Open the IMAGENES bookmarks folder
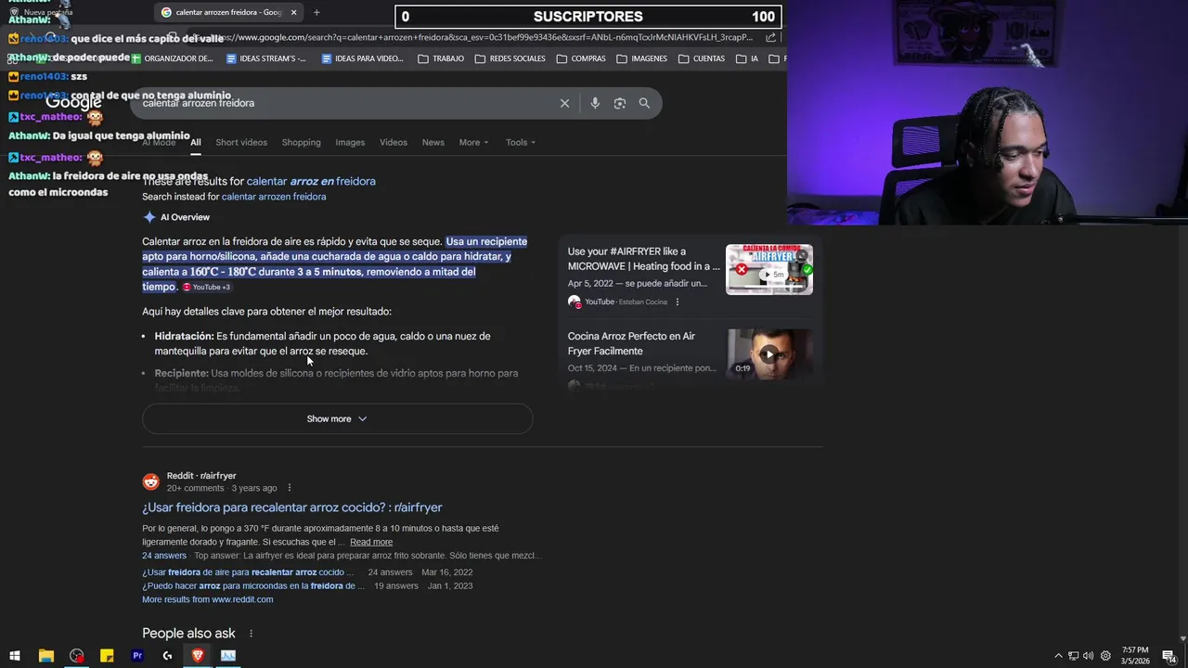The image size is (1188, 668). coord(641,58)
